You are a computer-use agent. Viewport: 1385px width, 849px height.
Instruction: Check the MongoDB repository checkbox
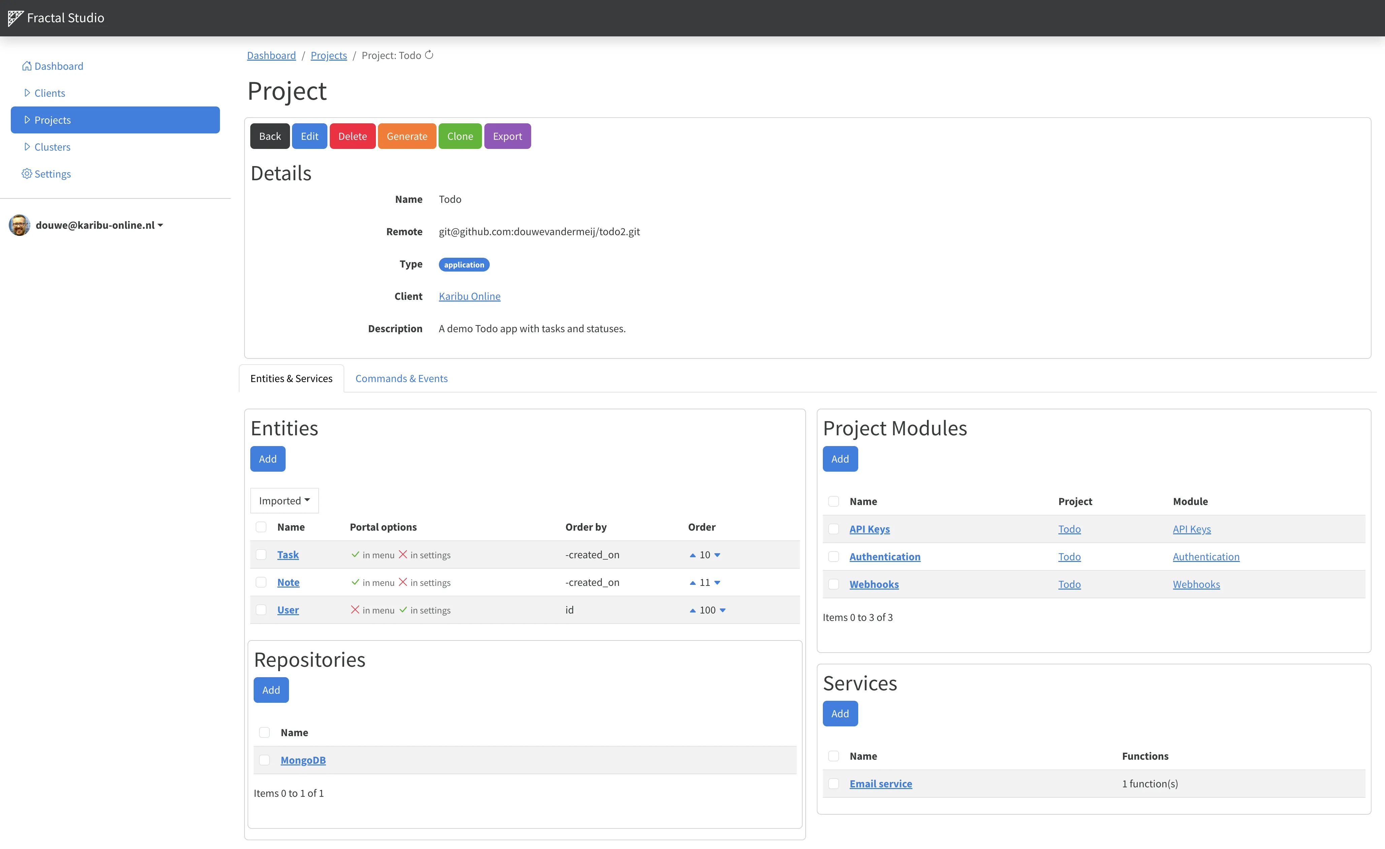point(264,760)
